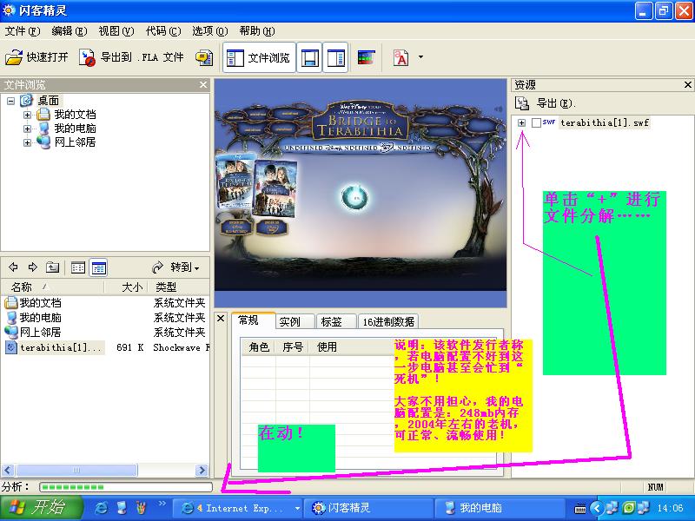Viewport: 695px width, 521px height.
Task: Sort by the Size (大小) column header
Action: [x=126, y=287]
